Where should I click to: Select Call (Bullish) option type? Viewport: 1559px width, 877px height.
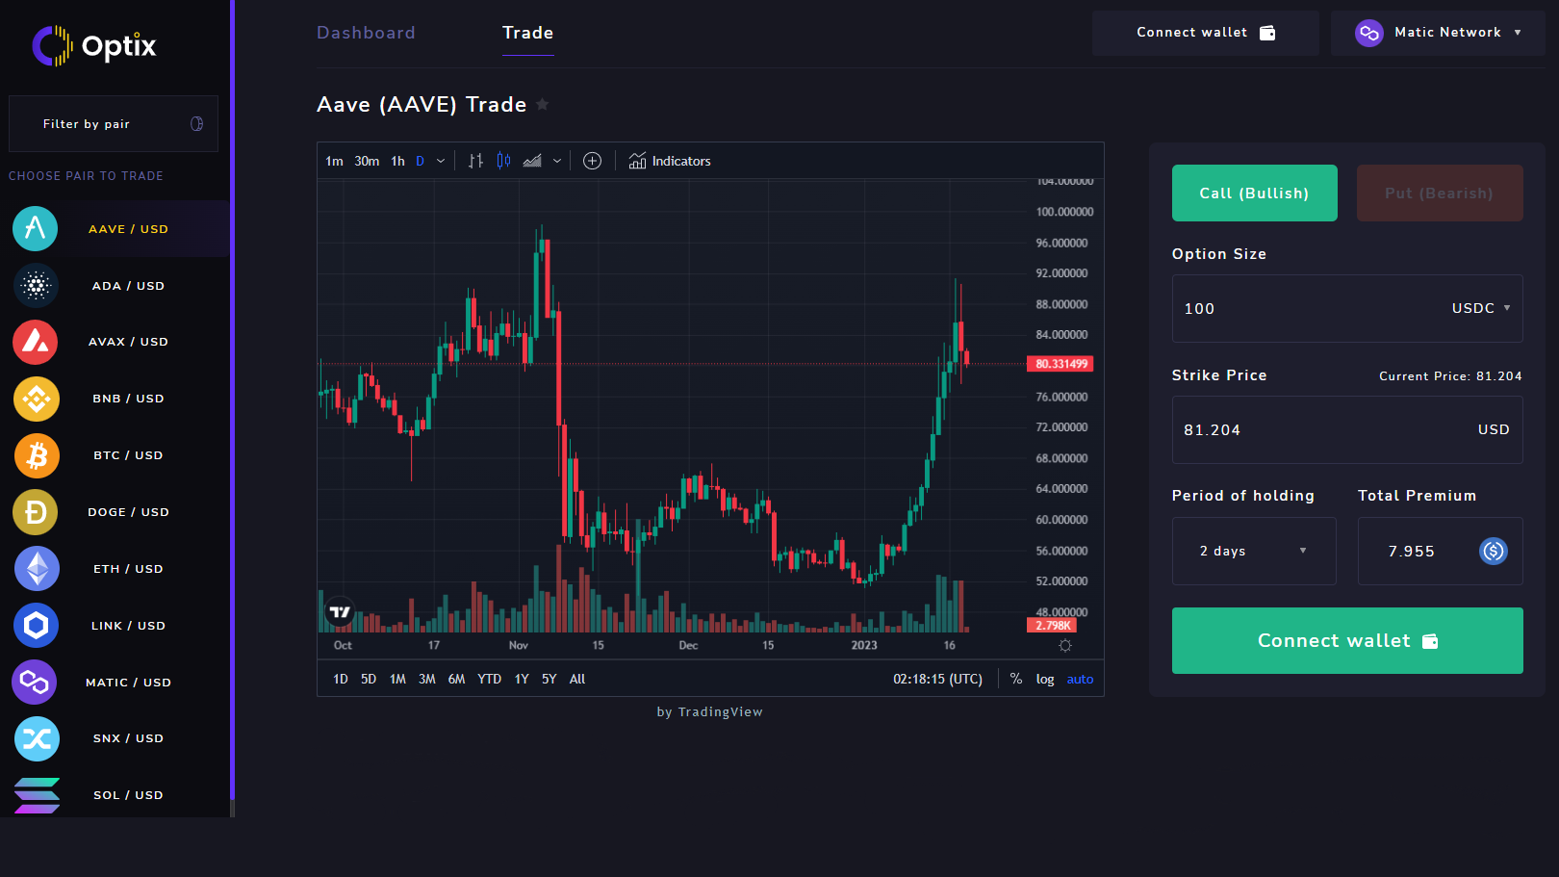click(1254, 193)
